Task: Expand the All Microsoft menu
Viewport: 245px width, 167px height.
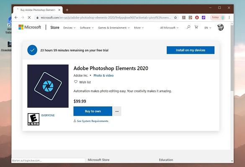Action: (x=169, y=28)
